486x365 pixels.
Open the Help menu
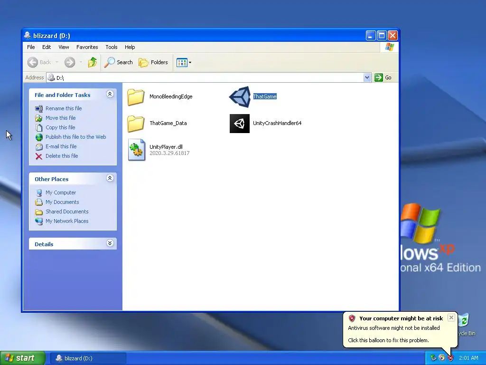(x=130, y=47)
